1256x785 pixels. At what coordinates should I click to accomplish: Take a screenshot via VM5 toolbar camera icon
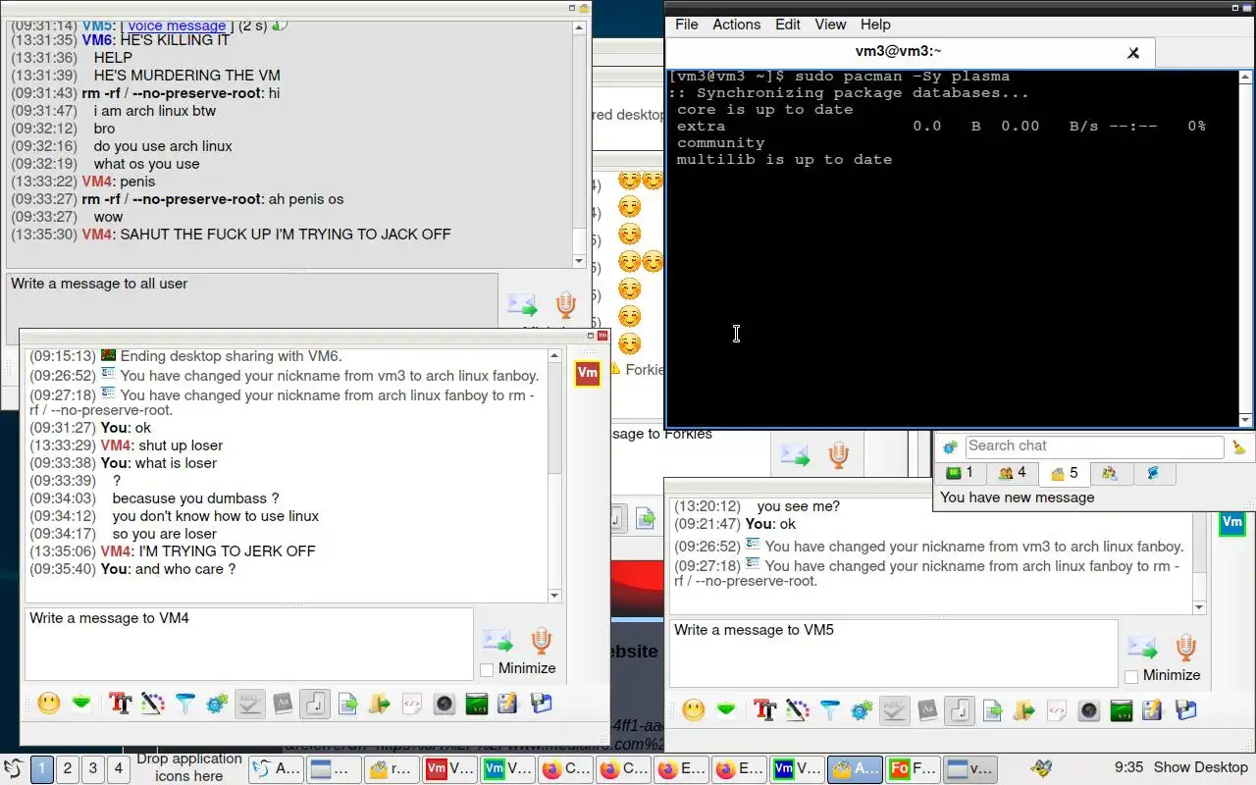[x=1089, y=709]
